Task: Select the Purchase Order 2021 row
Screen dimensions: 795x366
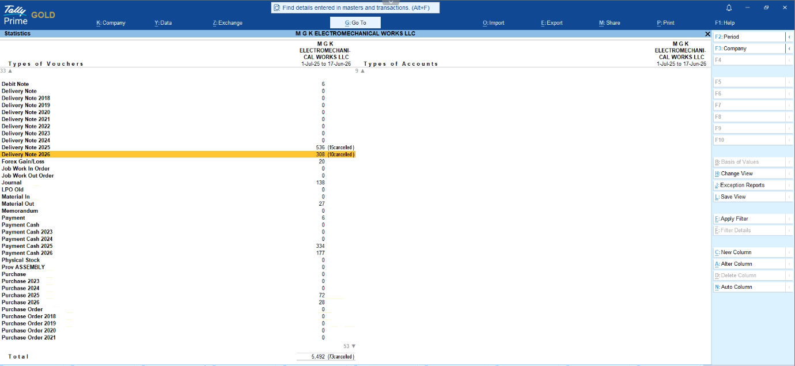Action: tap(177, 338)
